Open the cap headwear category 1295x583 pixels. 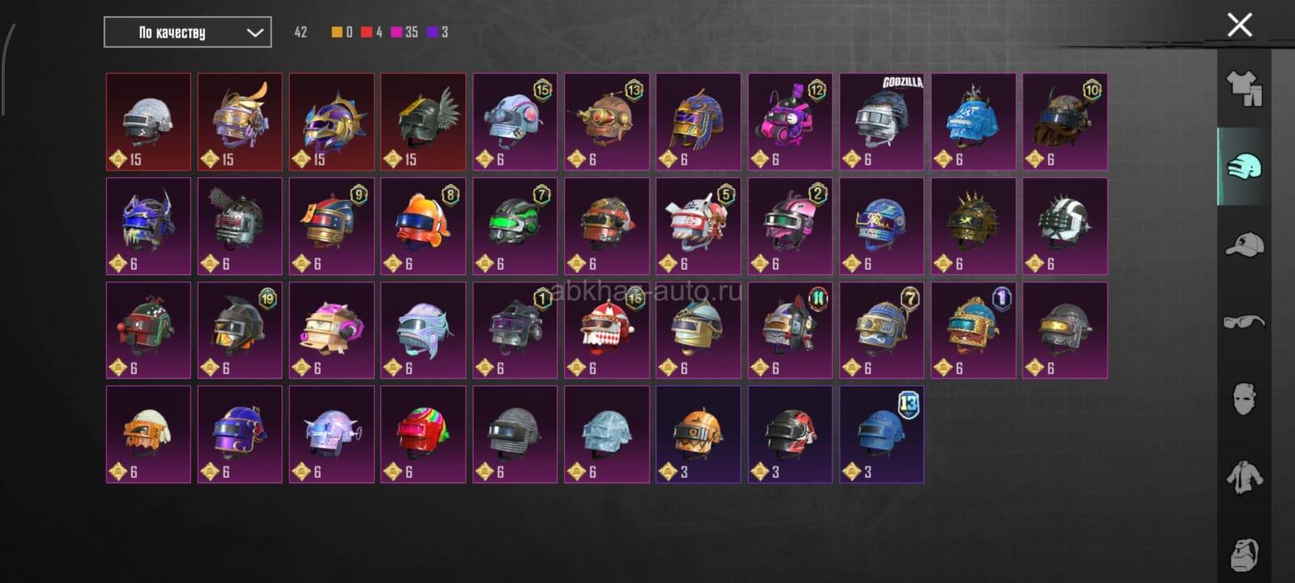click(x=1244, y=244)
